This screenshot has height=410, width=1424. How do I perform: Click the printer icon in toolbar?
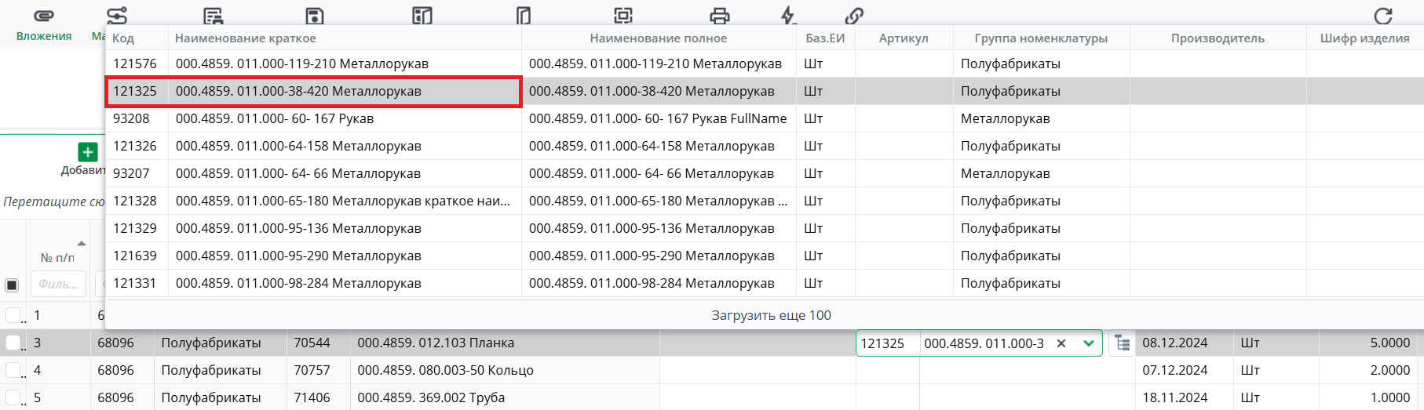click(719, 16)
